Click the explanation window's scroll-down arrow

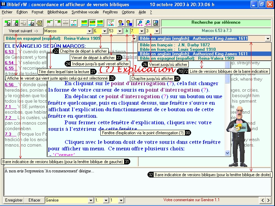pyautogui.click(x=227, y=153)
